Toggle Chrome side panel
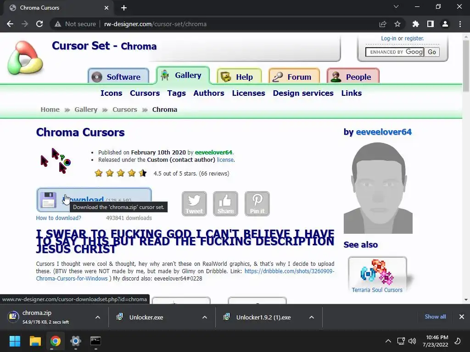This screenshot has height=352, width=470. [x=431, y=24]
